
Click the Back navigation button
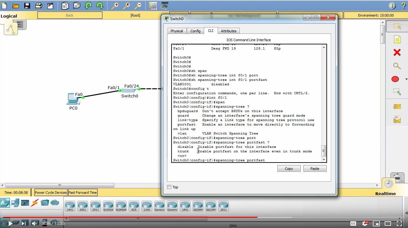(70, 15)
